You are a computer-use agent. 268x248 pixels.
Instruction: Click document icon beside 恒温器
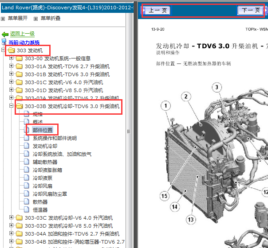pyautogui.click(x=27, y=209)
